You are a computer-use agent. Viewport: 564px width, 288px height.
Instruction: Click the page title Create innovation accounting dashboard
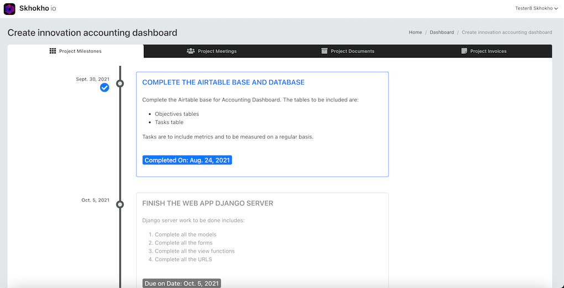tap(92, 33)
